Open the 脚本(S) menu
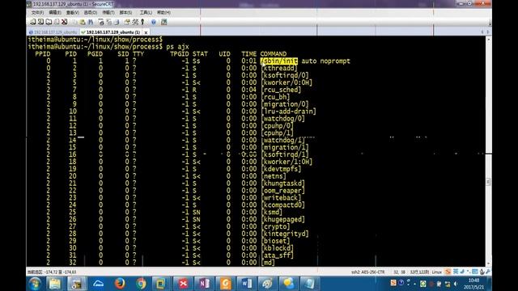Screen dimensions: 518x291 click(x=125, y=13)
